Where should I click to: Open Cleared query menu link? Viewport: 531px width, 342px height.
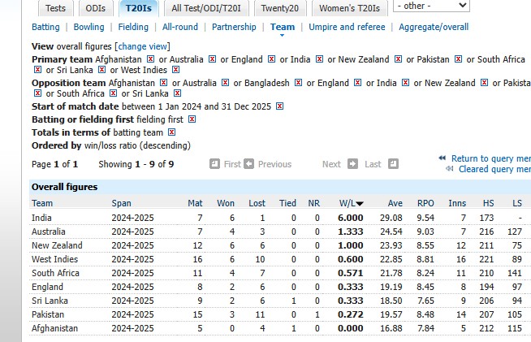click(494, 169)
